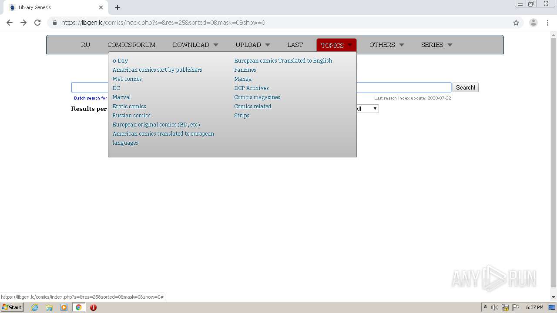Bookmark this page with the star icon
The height and width of the screenshot is (313, 557).
(x=516, y=23)
